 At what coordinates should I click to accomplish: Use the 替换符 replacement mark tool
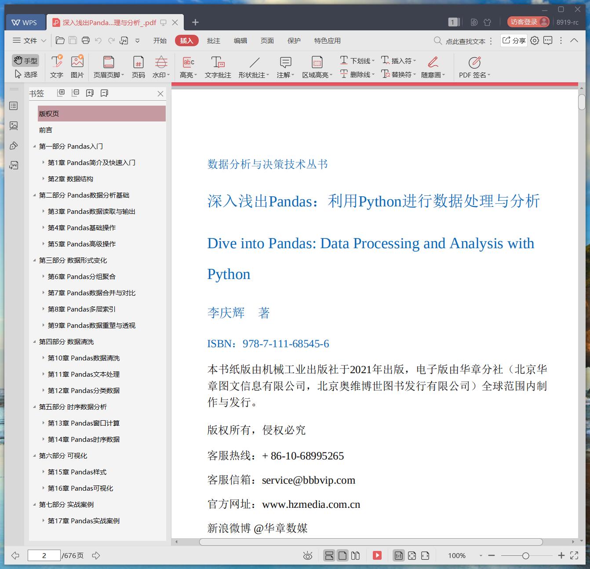pos(398,74)
